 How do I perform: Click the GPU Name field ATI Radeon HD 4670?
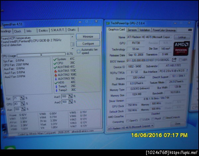(x=150, y=37)
